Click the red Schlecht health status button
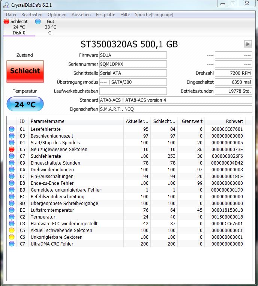The width and height of the screenshot is (258, 286). point(25,72)
